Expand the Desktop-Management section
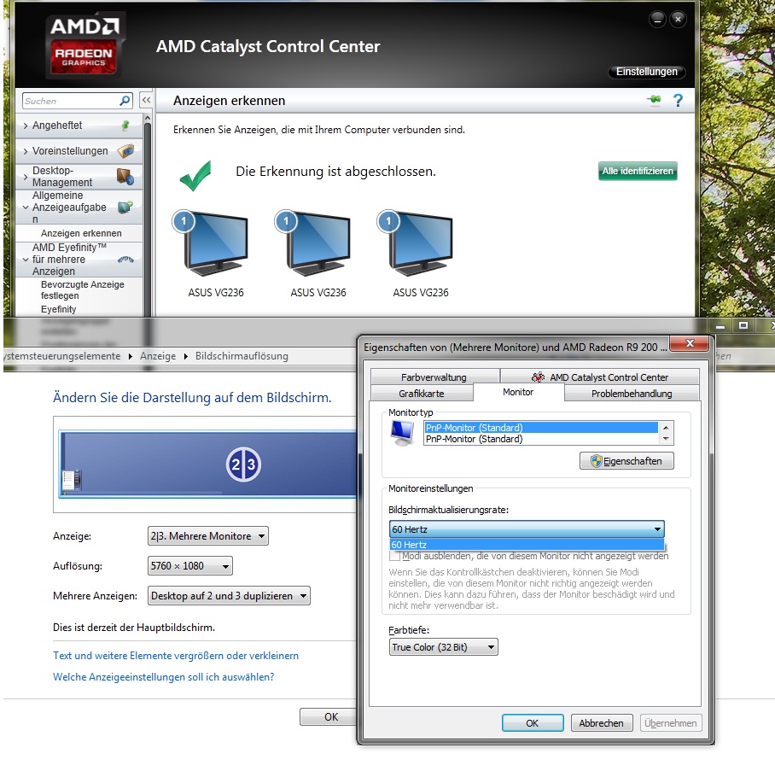 [26, 177]
